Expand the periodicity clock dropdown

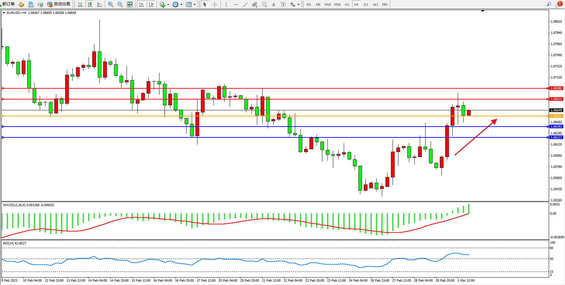(181, 5)
